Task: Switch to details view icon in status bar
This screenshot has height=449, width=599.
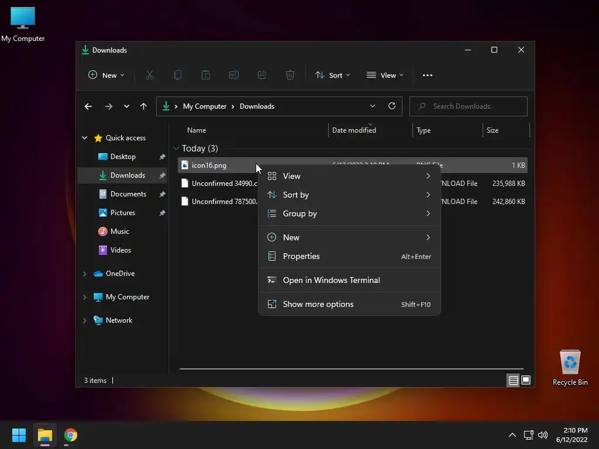Action: [513, 380]
